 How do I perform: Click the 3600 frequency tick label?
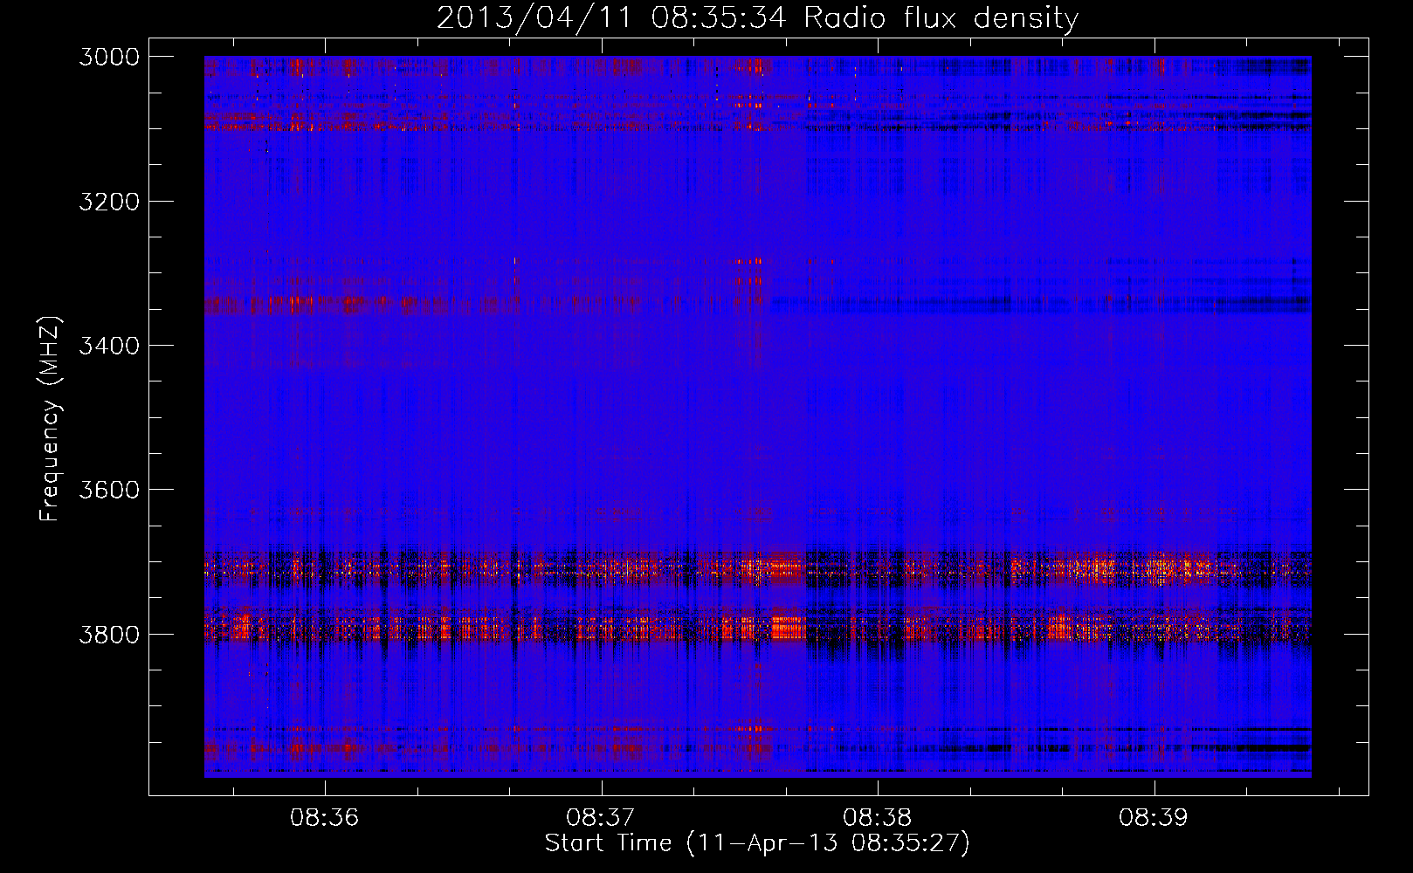pyautogui.click(x=109, y=490)
